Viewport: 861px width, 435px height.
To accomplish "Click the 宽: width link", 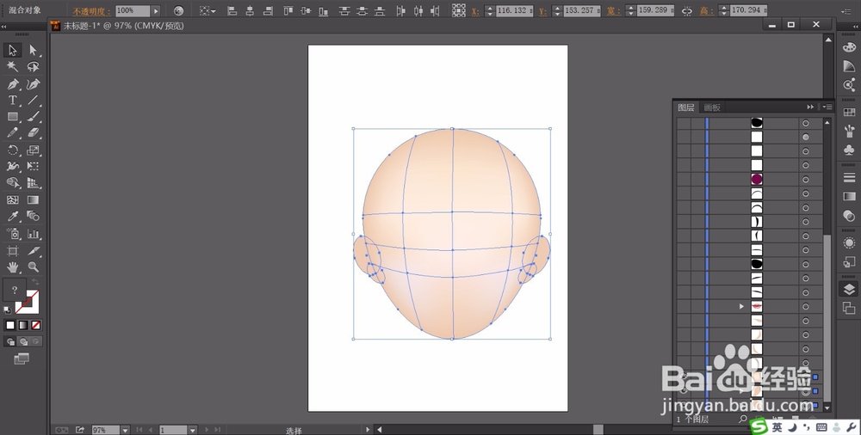I will click(614, 11).
